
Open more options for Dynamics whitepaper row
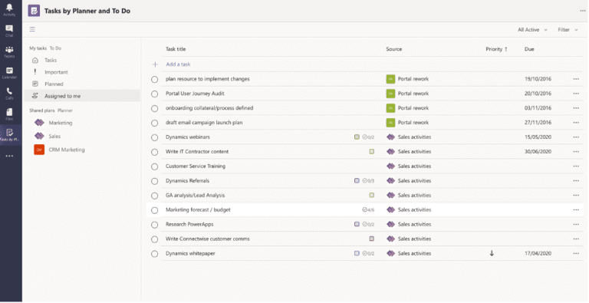pos(576,253)
